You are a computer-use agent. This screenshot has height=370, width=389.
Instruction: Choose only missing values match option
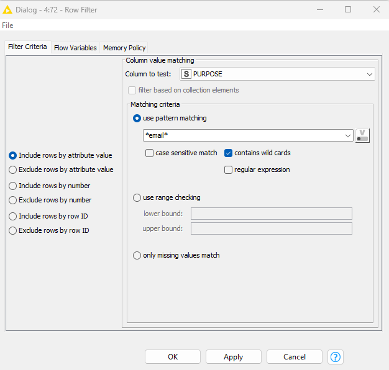click(137, 255)
